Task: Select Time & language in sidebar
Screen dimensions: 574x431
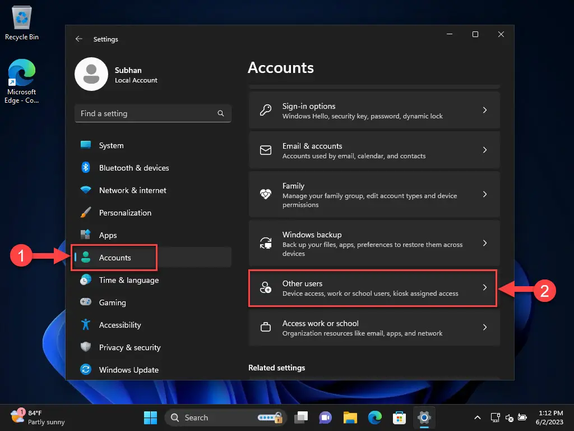Action: point(152,279)
